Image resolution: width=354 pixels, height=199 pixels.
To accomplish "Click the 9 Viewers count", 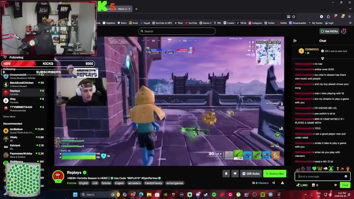I will 260,183.
